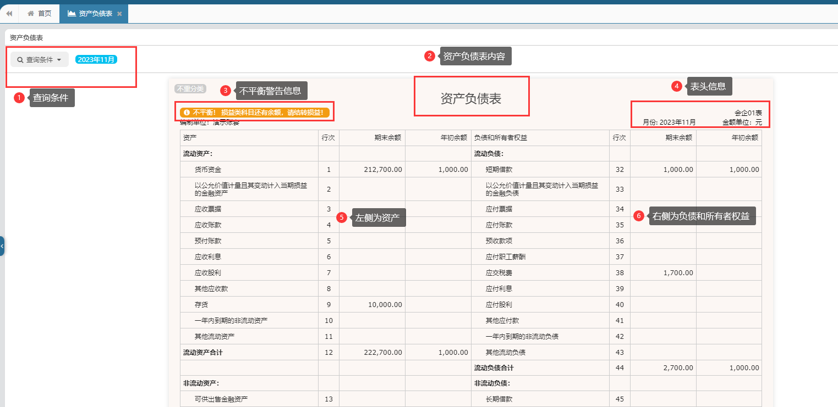Click 流动负债合计 ending balance 2,700.00
838x407 pixels.
click(x=678, y=368)
